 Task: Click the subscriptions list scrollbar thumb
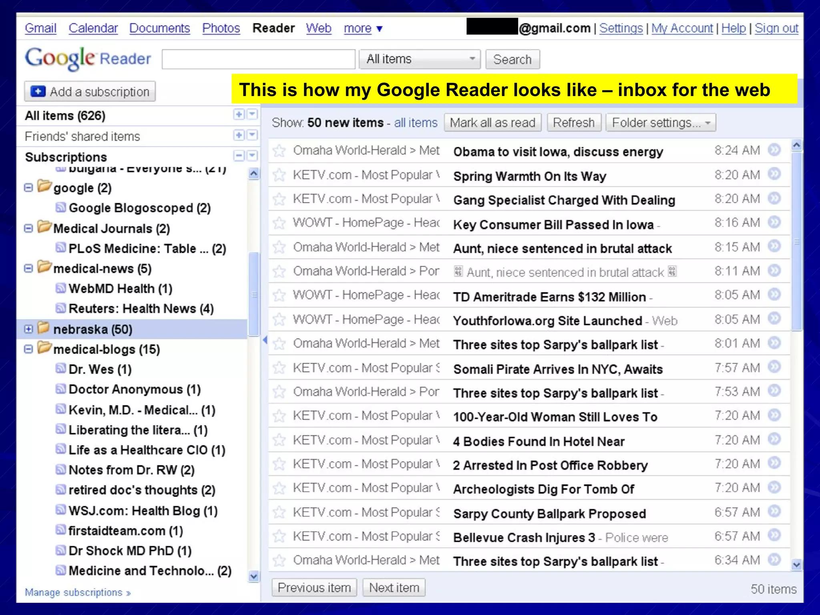pyautogui.click(x=254, y=294)
